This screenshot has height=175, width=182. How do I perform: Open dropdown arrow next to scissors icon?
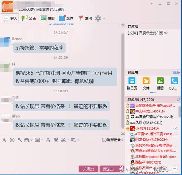click(68, 140)
